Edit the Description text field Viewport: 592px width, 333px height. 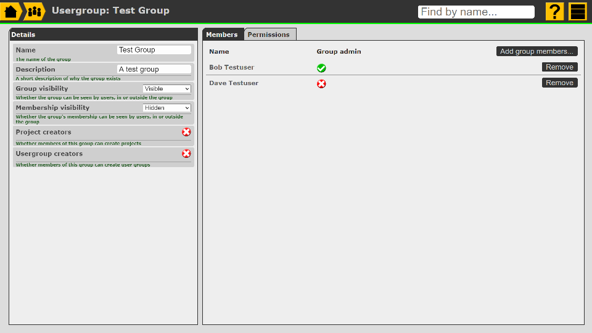[x=154, y=70]
